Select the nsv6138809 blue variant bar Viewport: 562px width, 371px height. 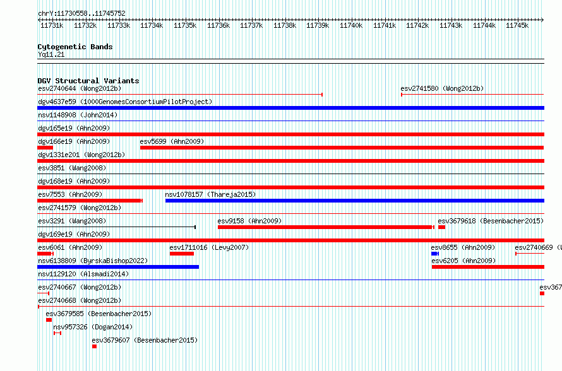pyautogui.click(x=118, y=267)
